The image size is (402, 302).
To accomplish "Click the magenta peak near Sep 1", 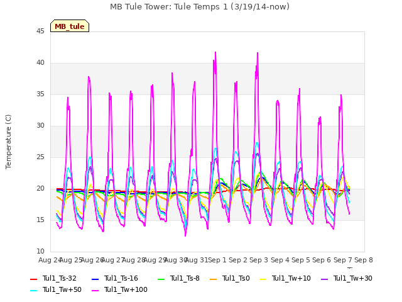I will [215, 52].
